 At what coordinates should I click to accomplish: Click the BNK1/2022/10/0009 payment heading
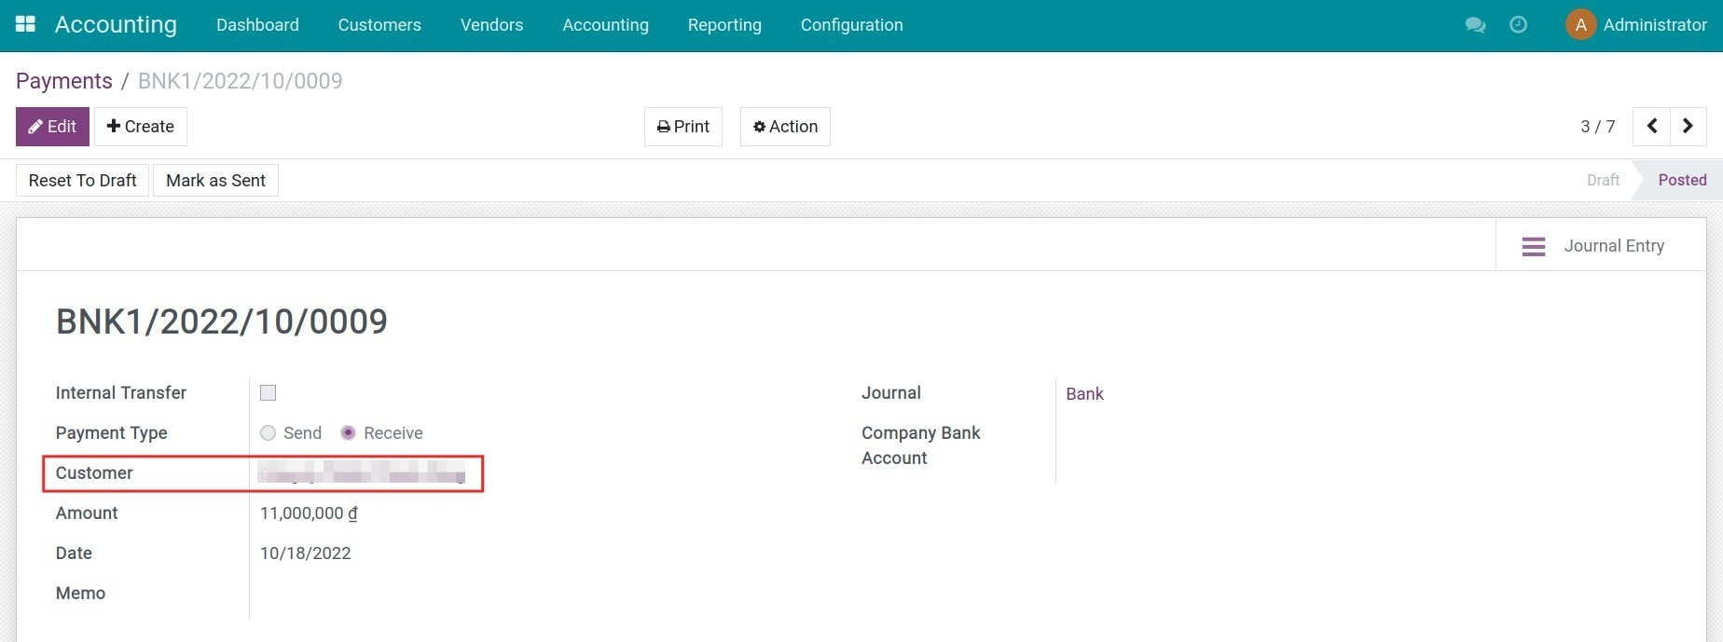[222, 321]
